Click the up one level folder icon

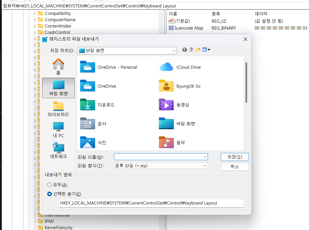point(191,50)
